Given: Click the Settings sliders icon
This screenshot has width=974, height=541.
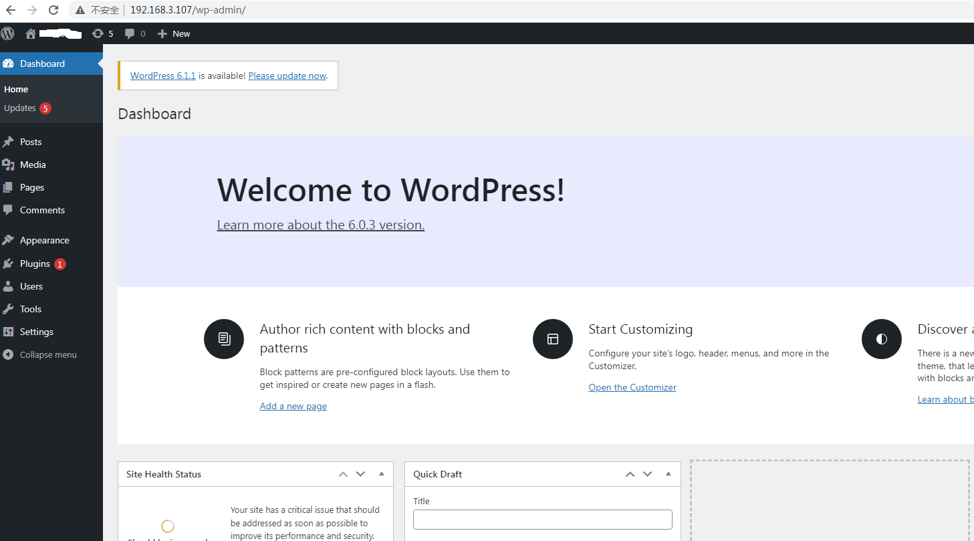Looking at the screenshot, I should (x=9, y=332).
